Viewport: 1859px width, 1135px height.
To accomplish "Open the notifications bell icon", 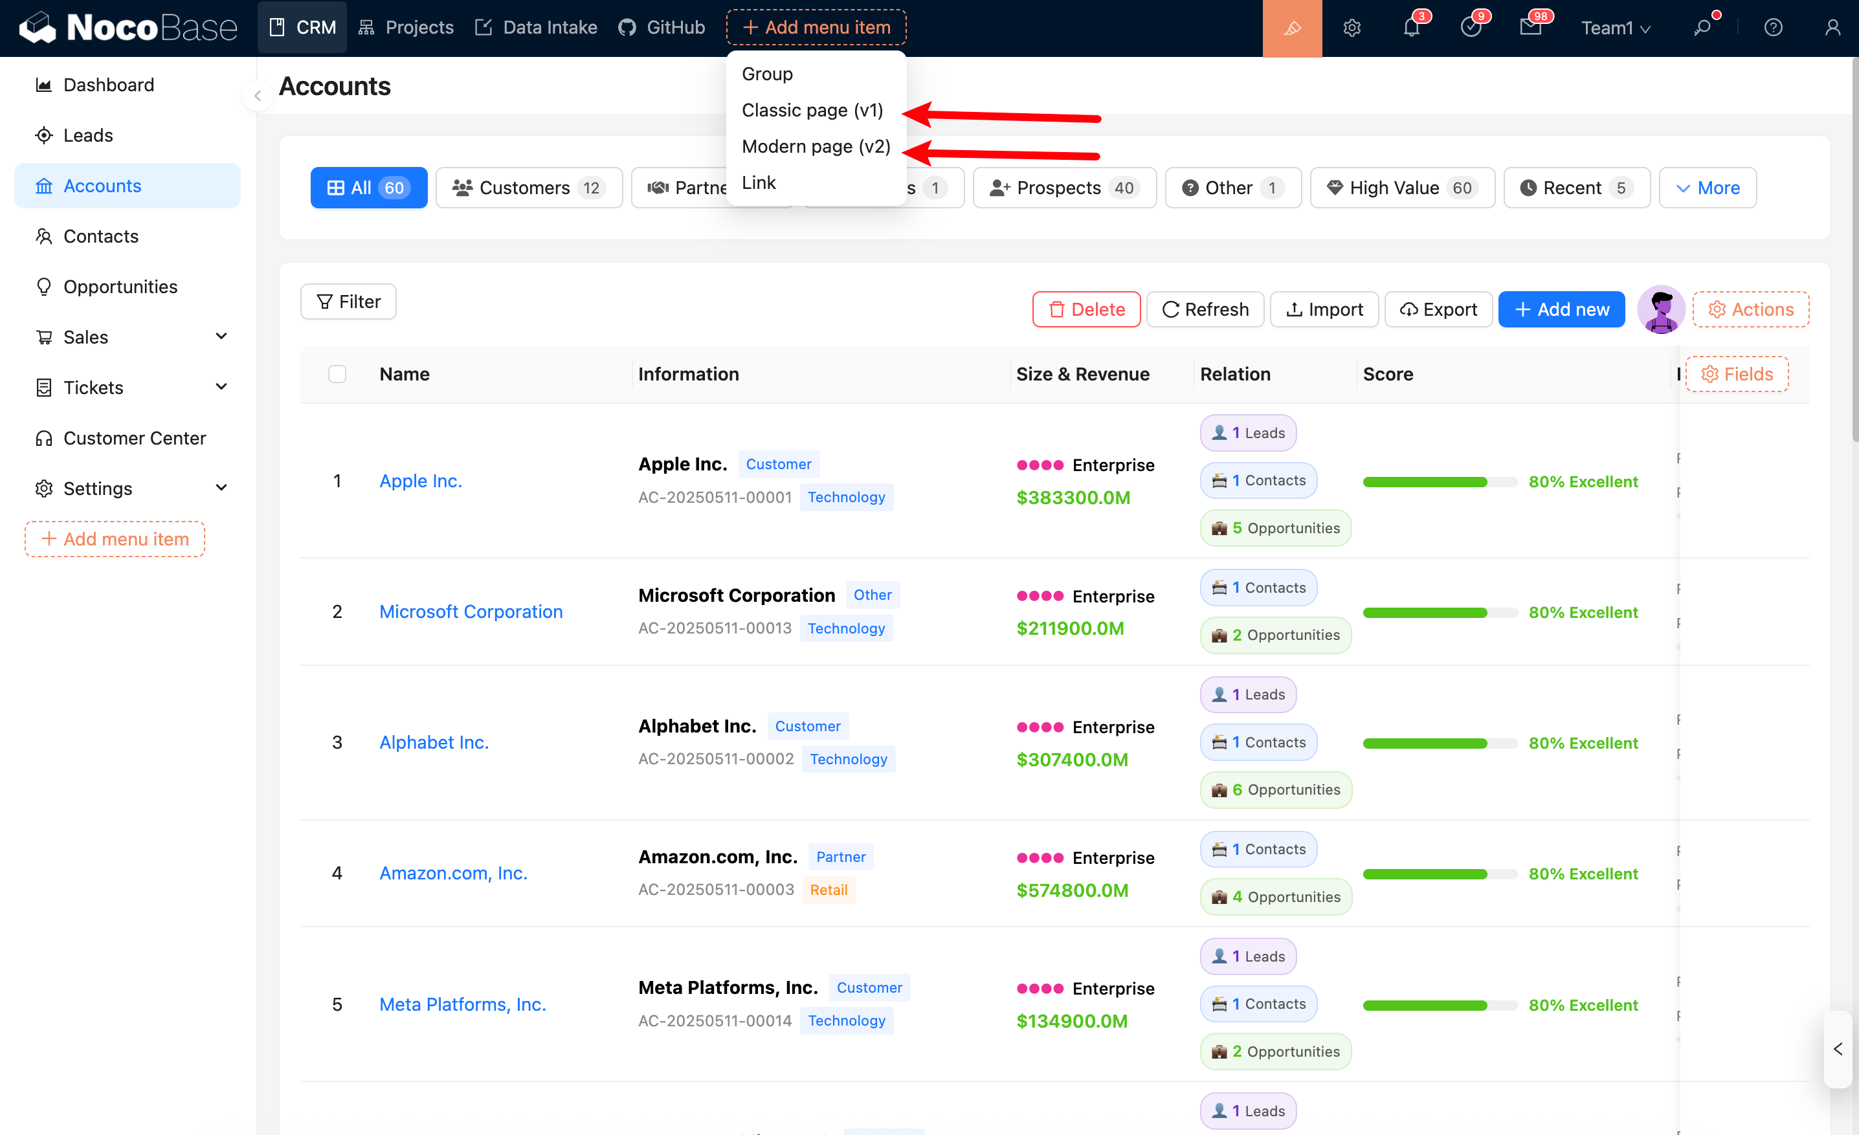I will pos(1411,28).
